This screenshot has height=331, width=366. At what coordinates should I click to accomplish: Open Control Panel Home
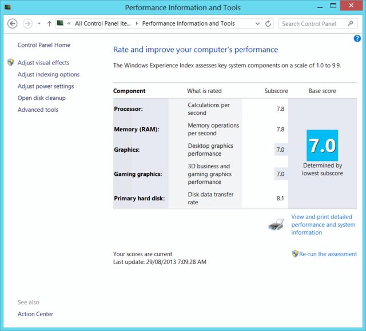[x=44, y=45]
